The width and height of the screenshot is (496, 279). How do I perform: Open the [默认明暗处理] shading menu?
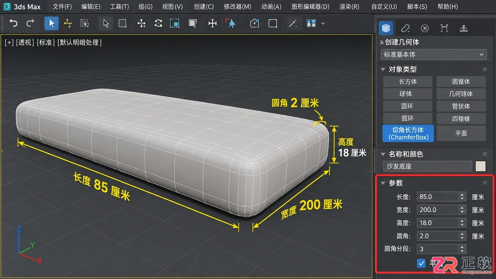pyautogui.click(x=79, y=42)
